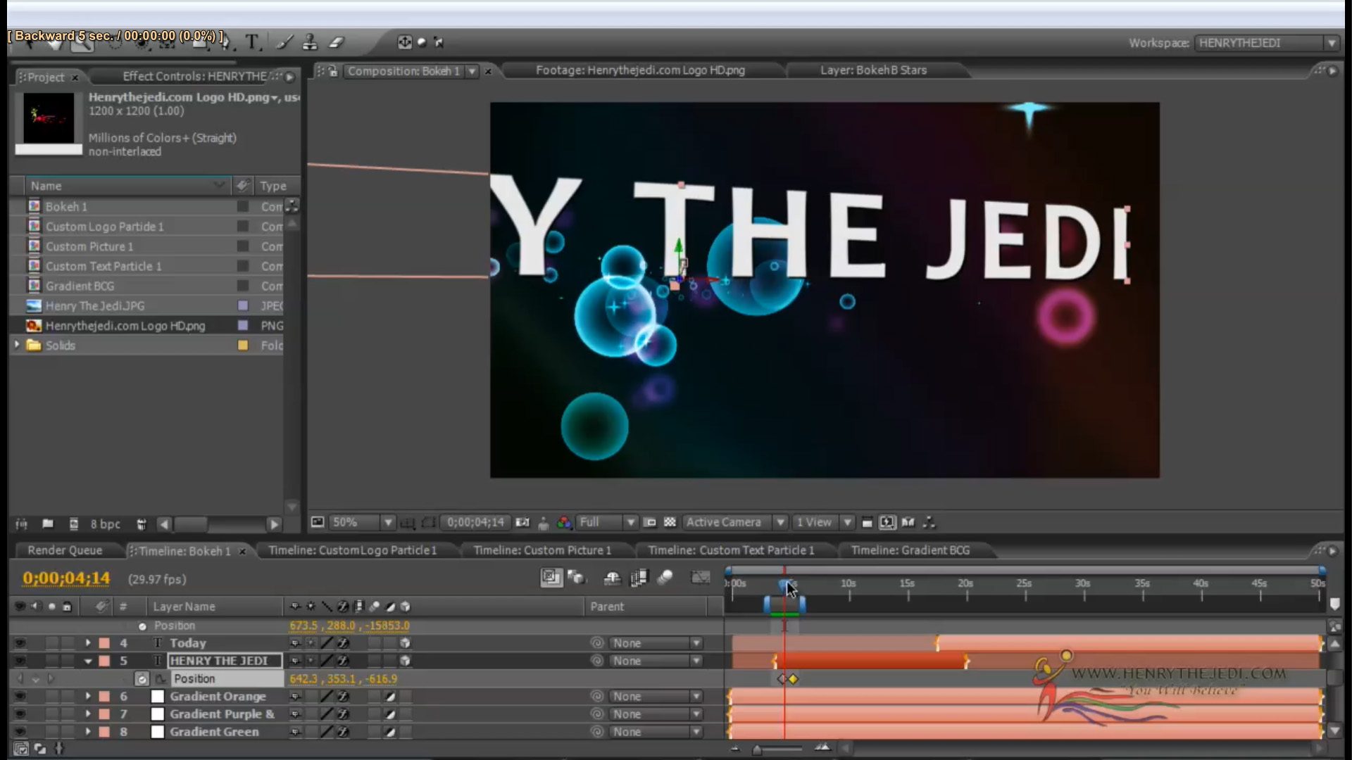Click Position keyframe diamond in timeline

coord(793,679)
